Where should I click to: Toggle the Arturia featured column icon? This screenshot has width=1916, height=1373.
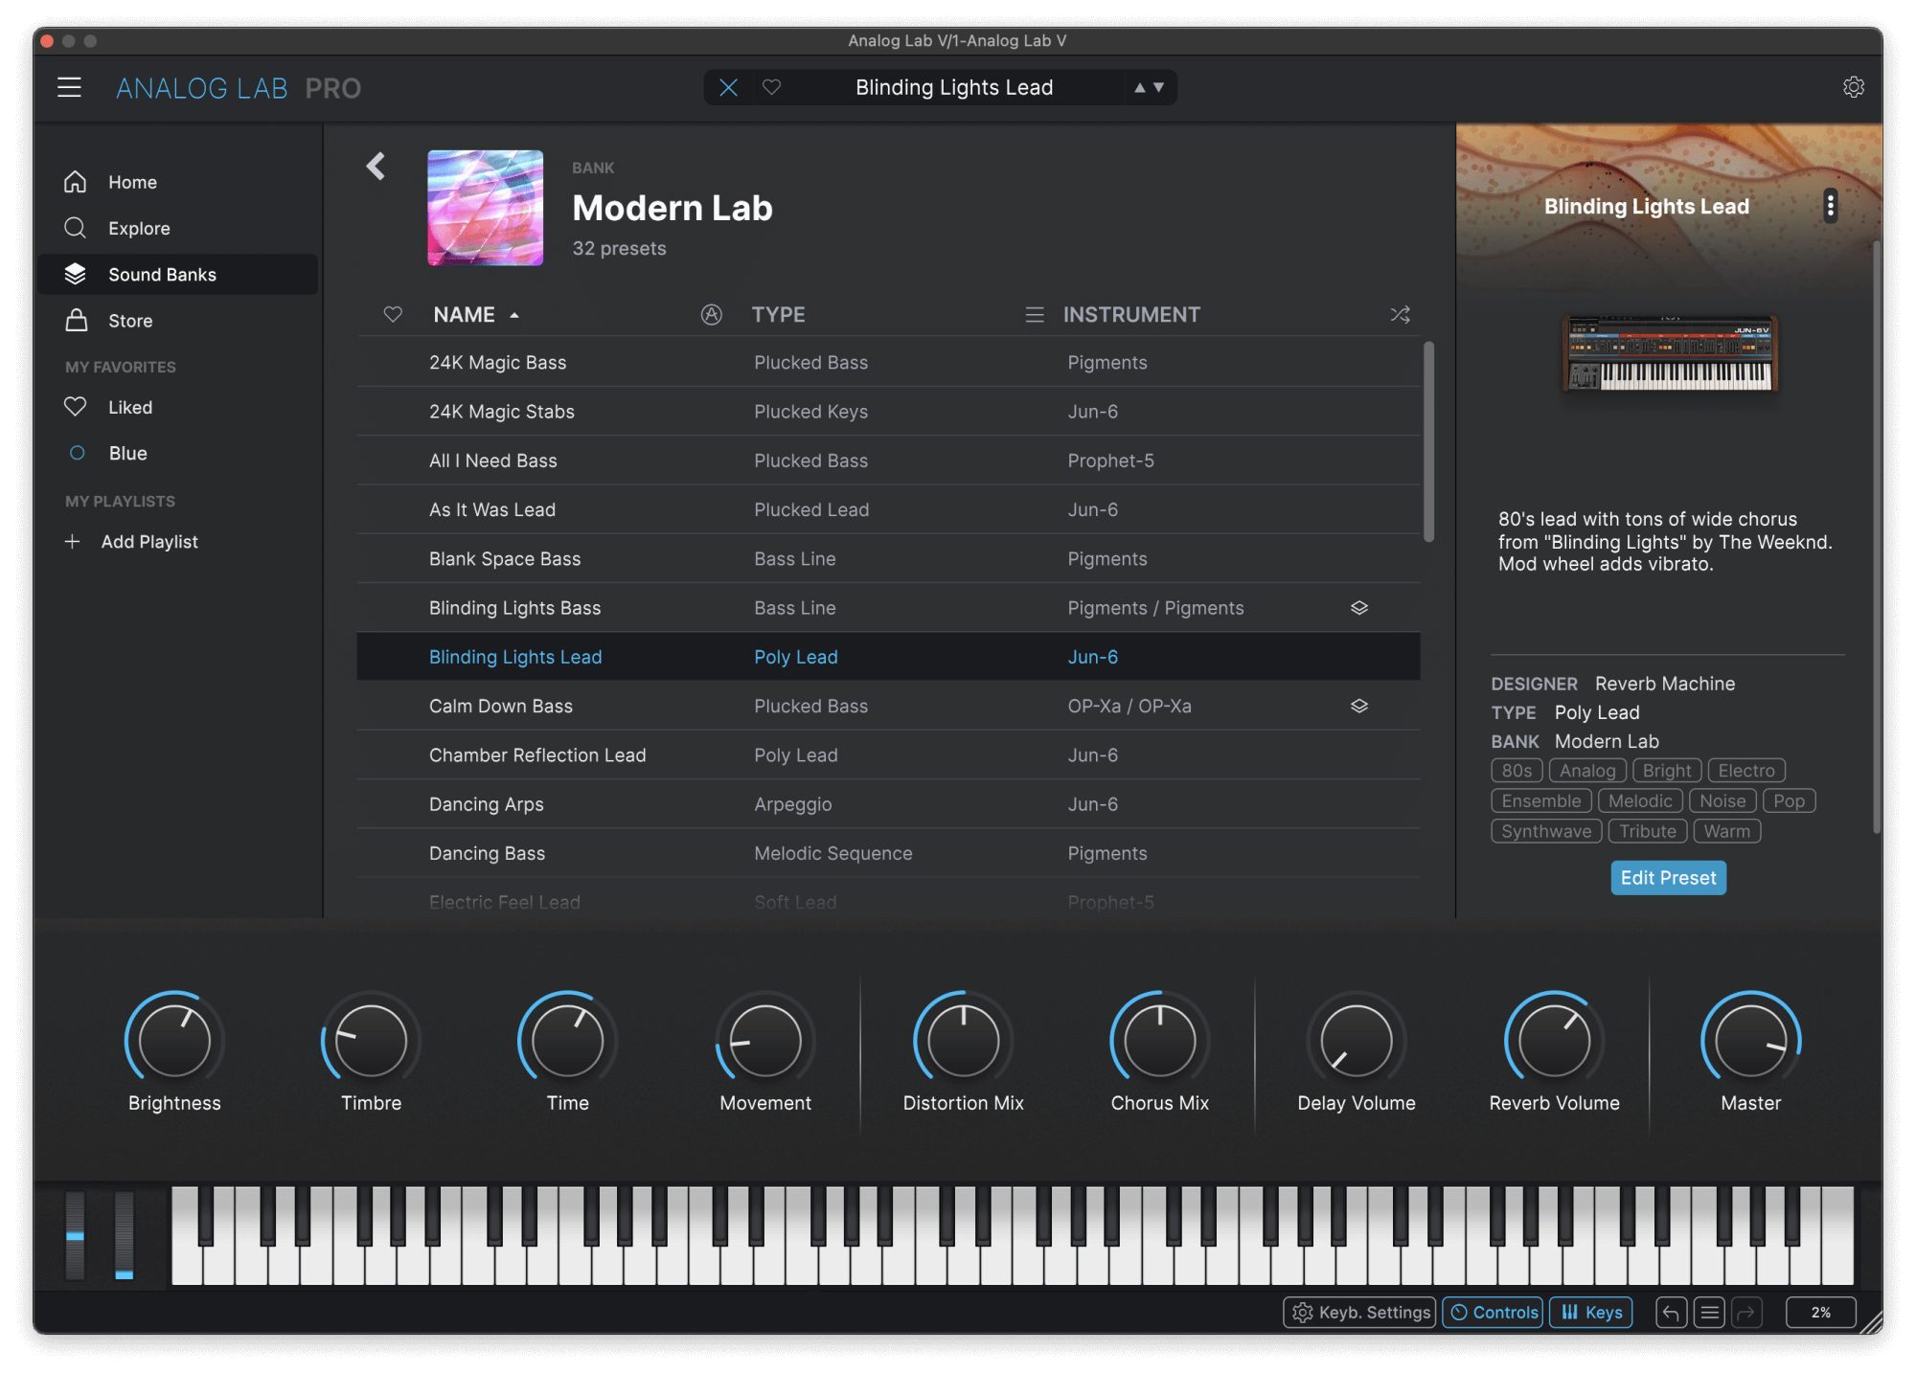point(711,314)
